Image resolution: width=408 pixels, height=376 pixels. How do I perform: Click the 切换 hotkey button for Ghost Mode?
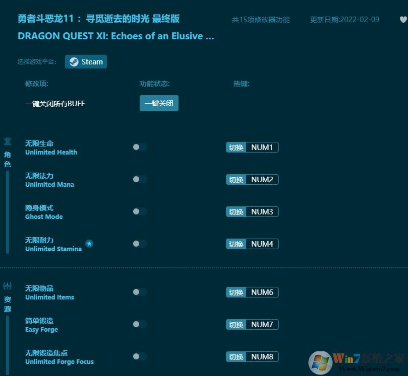click(235, 211)
